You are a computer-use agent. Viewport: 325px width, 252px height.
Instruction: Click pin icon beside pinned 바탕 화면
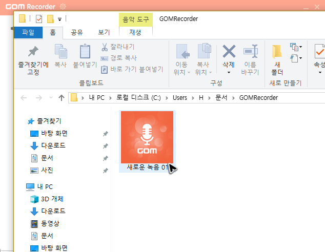[x=106, y=134]
